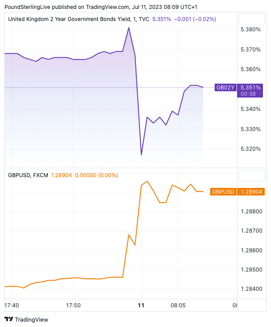Click the 1.28400 price scale label
Viewport: 271px width, 327px height.
[250, 289]
